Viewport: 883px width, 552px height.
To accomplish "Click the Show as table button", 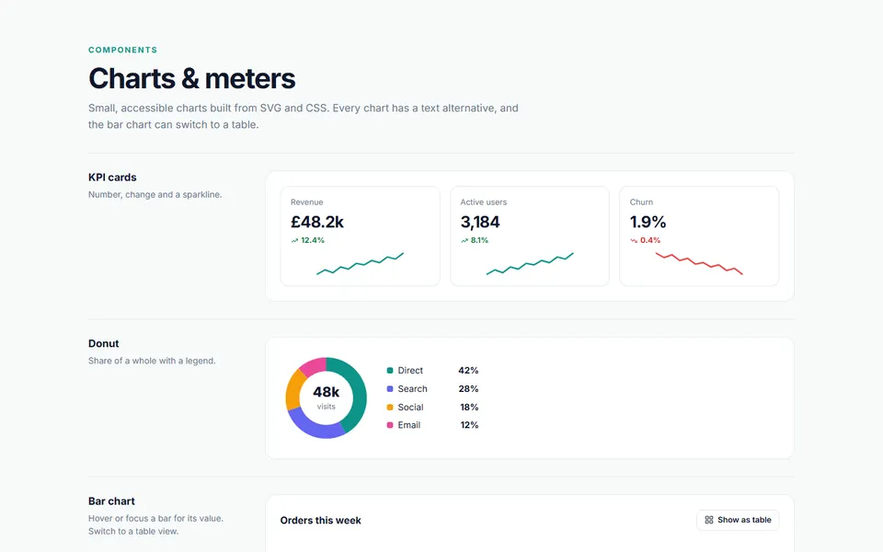I will click(x=738, y=520).
